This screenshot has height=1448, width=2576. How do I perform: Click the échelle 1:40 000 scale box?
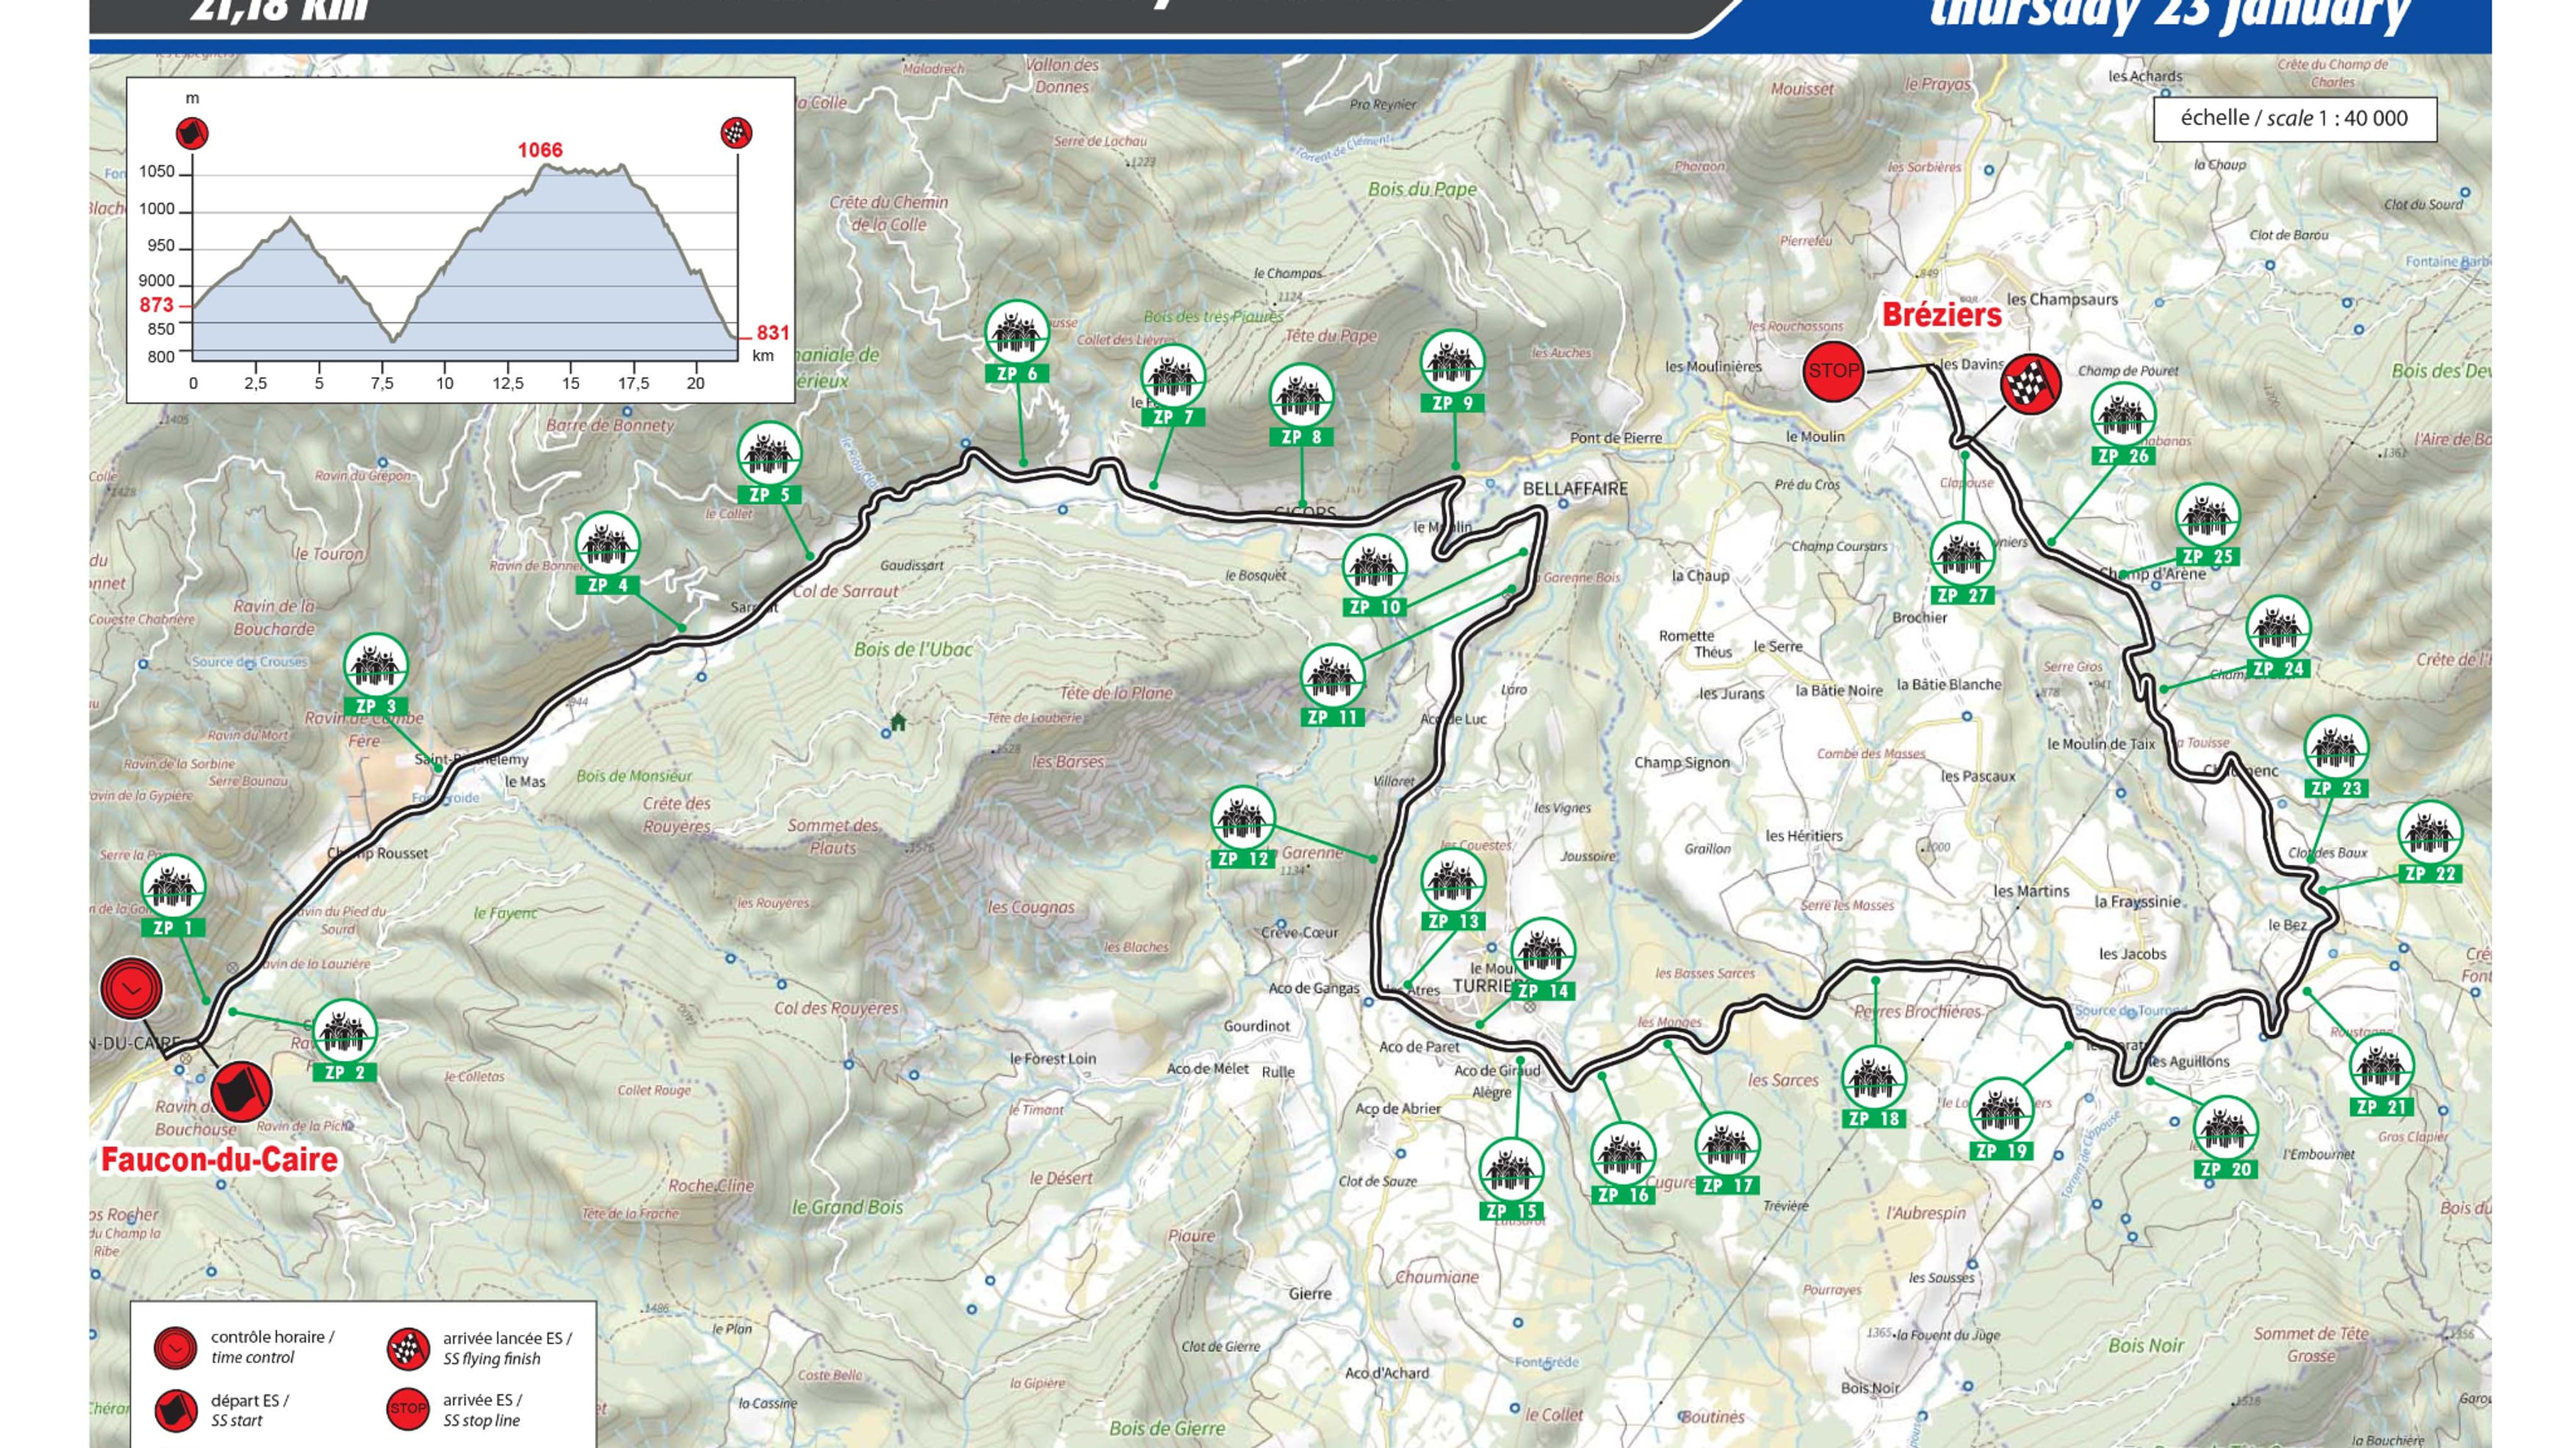click(x=2296, y=119)
